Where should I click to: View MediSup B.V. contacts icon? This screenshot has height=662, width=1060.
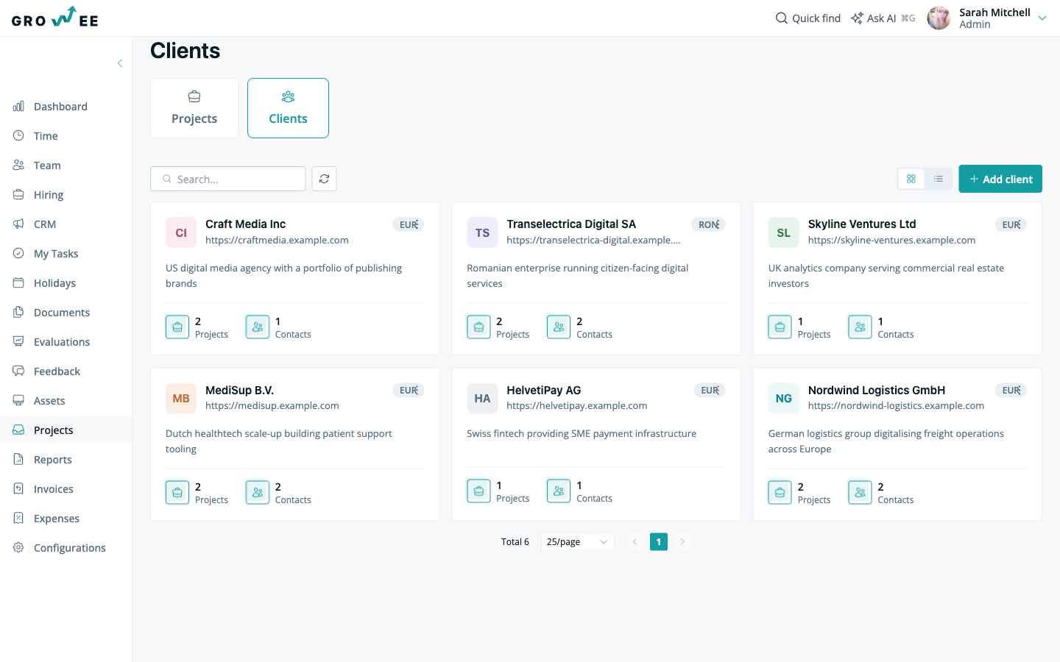pyautogui.click(x=258, y=492)
